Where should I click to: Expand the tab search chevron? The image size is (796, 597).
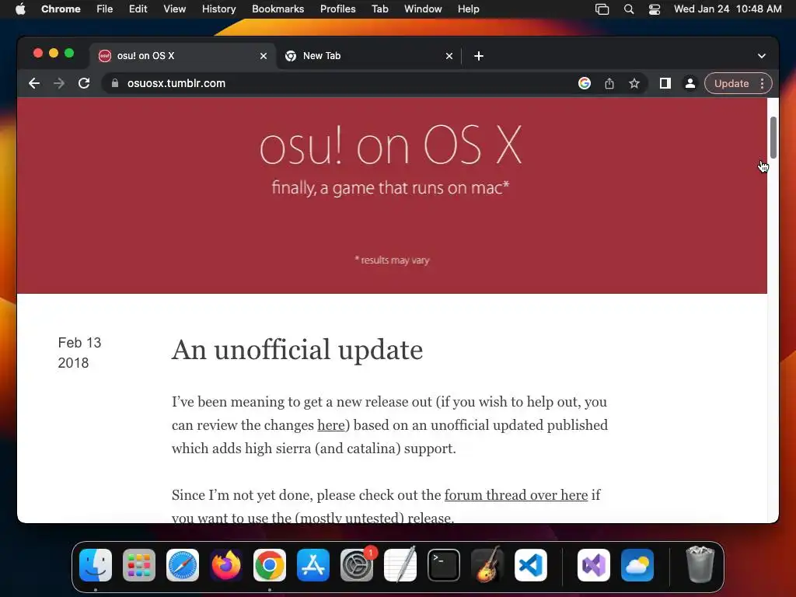click(762, 56)
